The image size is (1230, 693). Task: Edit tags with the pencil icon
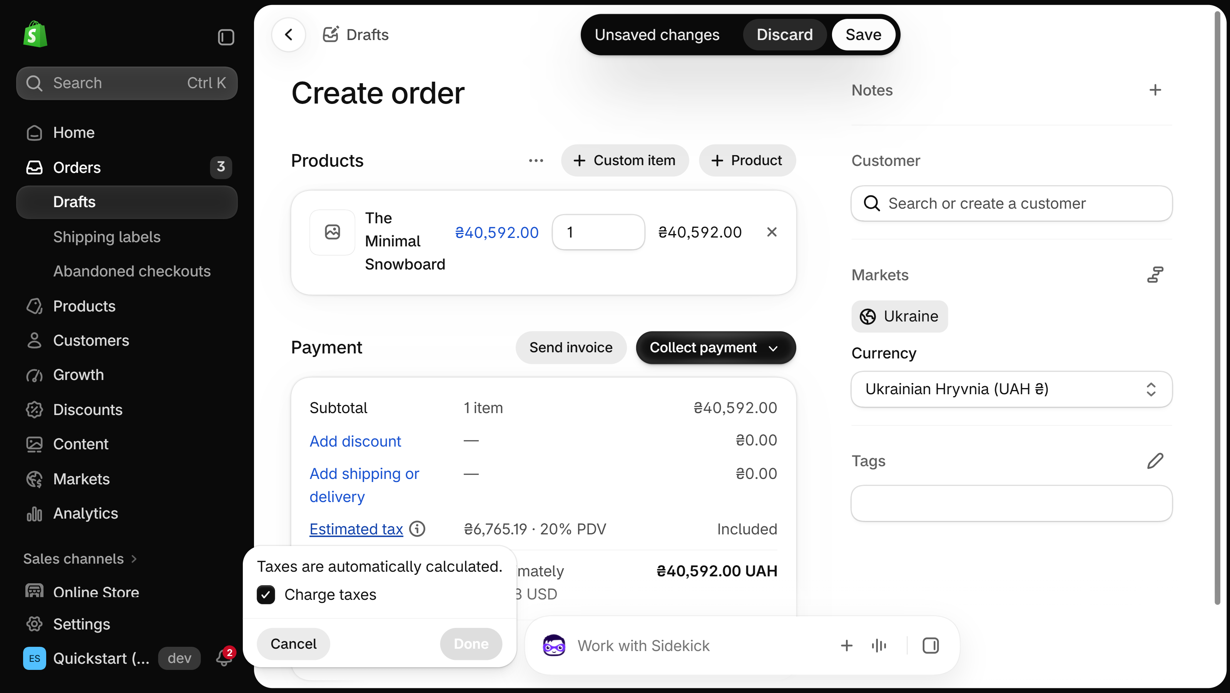(1155, 461)
